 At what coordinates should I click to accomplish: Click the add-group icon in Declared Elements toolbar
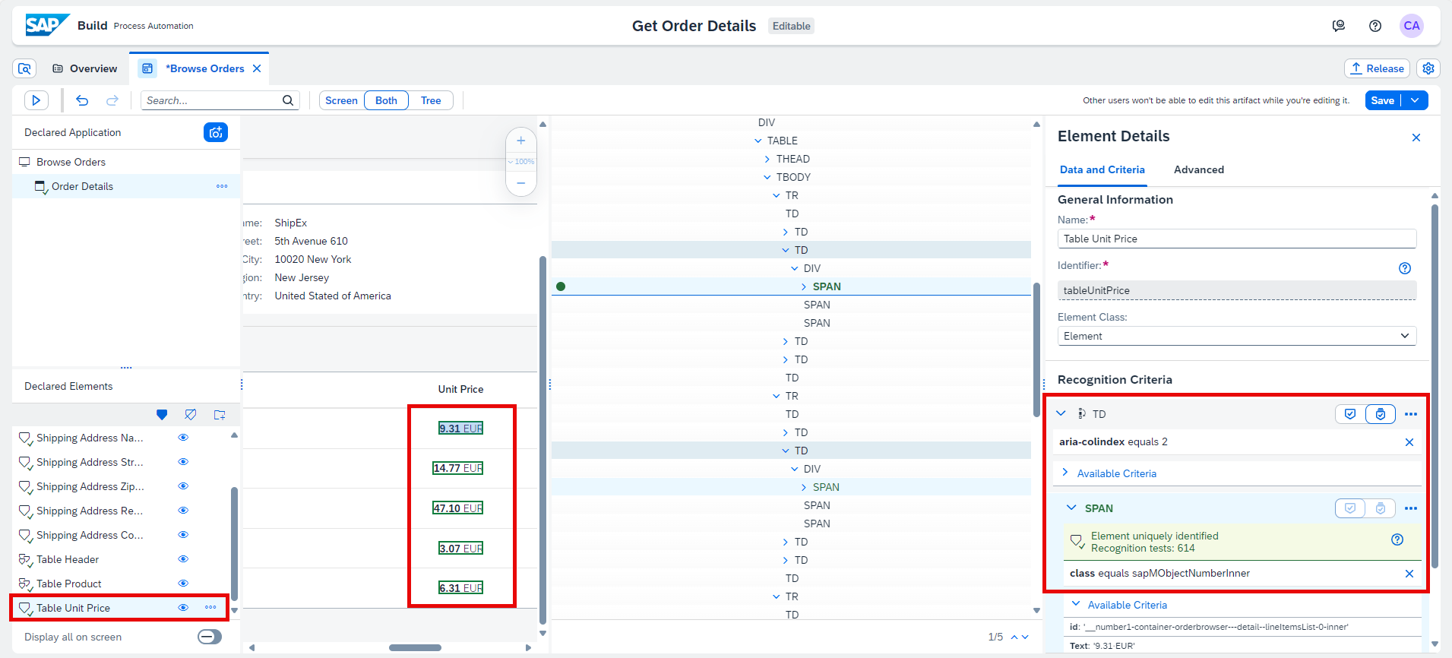pos(220,415)
